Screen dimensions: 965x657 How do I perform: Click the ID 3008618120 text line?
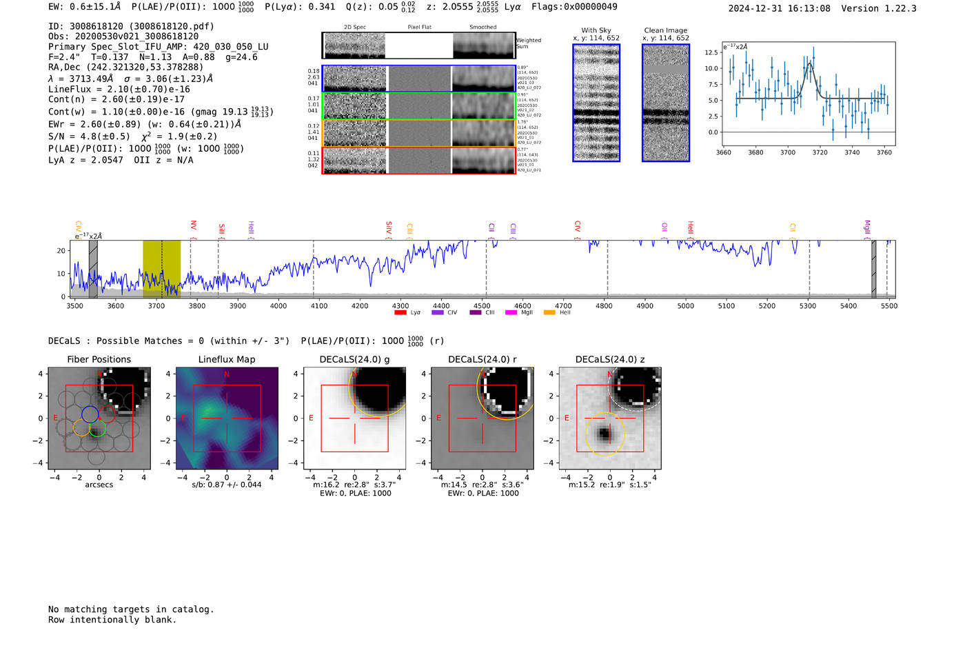pos(131,26)
